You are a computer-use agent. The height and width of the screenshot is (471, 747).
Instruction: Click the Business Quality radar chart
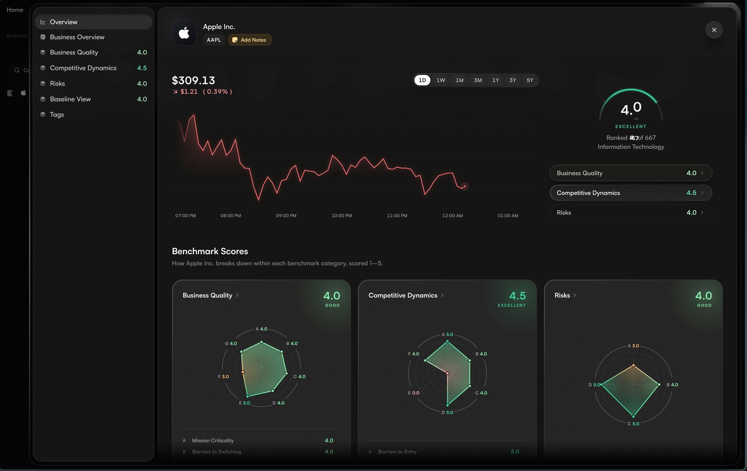(x=261, y=368)
